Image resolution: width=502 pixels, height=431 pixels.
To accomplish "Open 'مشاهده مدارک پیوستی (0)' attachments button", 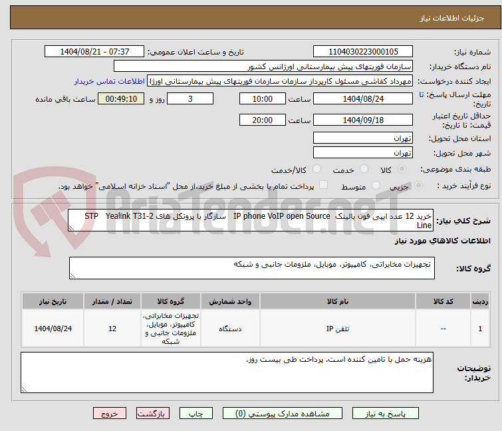I will click(x=283, y=414).
